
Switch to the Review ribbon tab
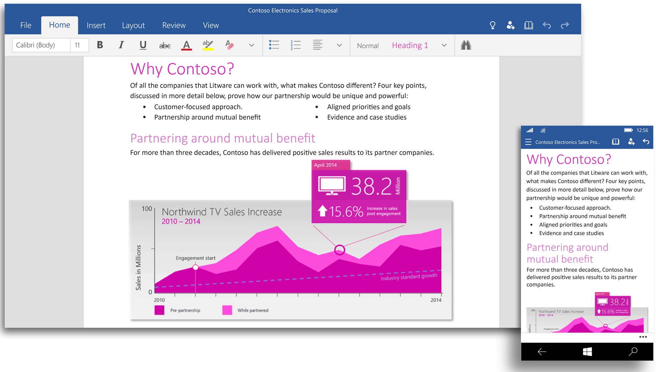click(x=174, y=25)
